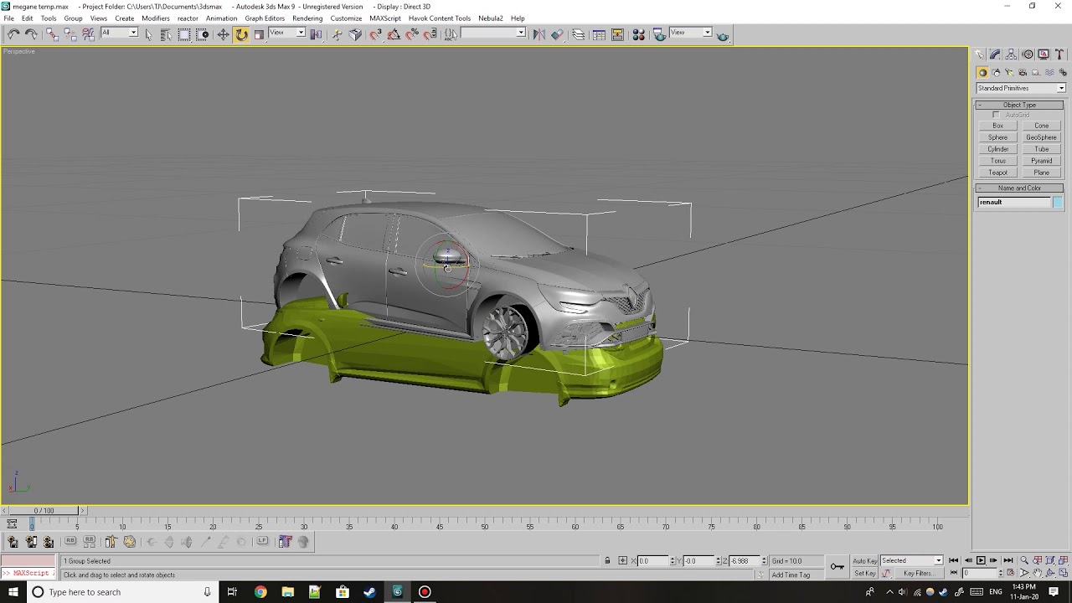Screen dimensions: 1072x603
Task: Open the reference coordinate system View dropdown
Action: (286, 33)
